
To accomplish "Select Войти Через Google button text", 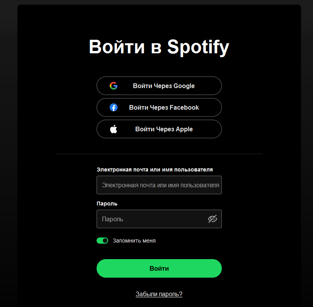I will pyautogui.click(x=164, y=86).
